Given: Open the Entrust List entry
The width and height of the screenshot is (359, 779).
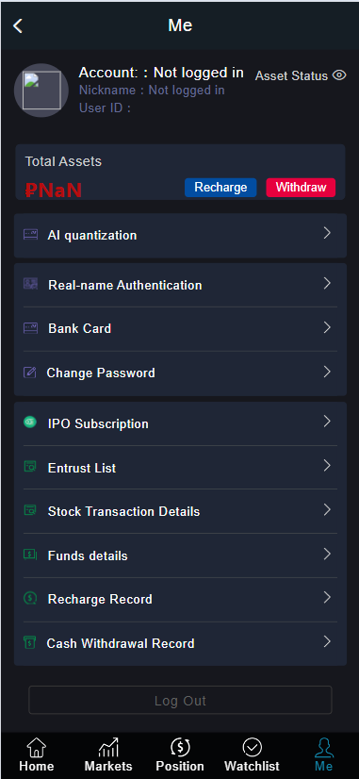Looking at the screenshot, I should click(180, 468).
